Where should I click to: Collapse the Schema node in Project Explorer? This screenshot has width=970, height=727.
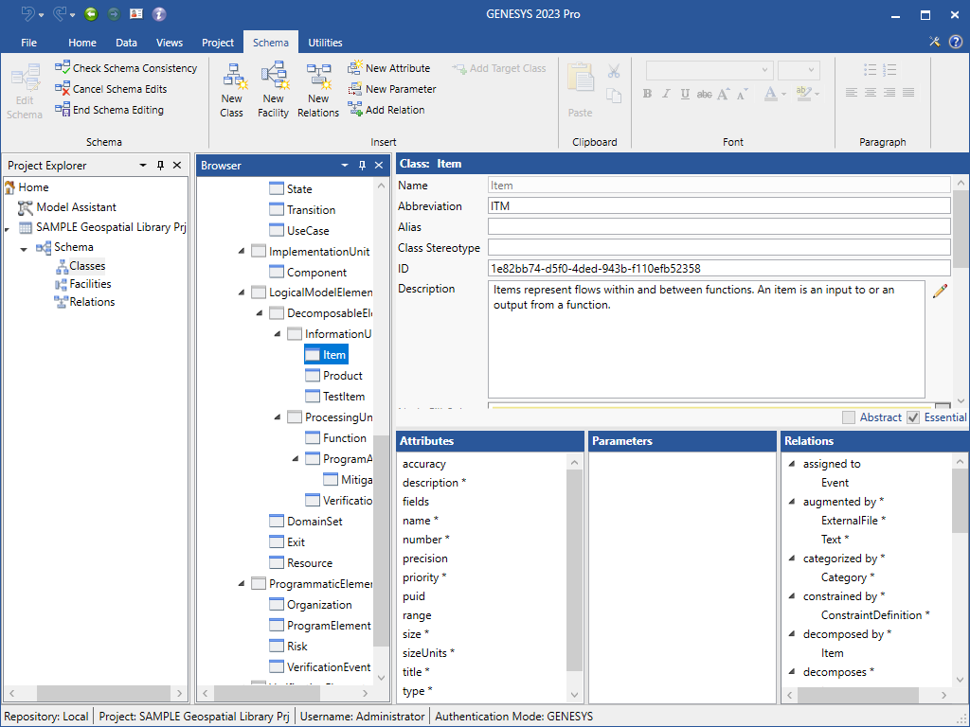click(24, 248)
